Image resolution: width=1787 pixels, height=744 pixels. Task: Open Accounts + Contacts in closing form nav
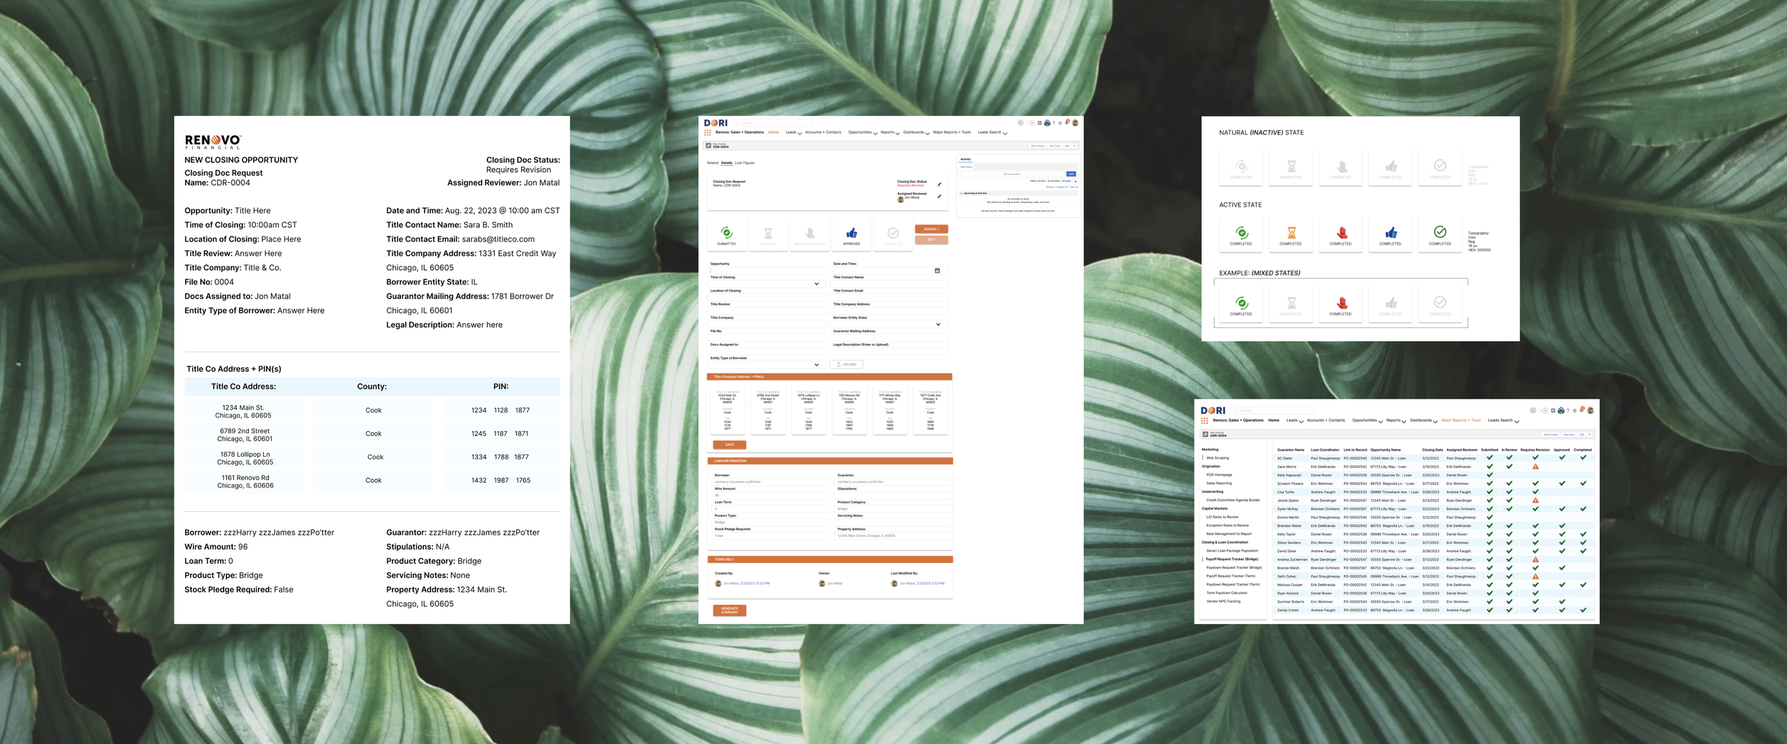click(x=823, y=132)
